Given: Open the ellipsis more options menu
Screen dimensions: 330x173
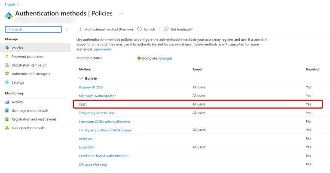Looking at the screenshot, I should click(x=121, y=13).
